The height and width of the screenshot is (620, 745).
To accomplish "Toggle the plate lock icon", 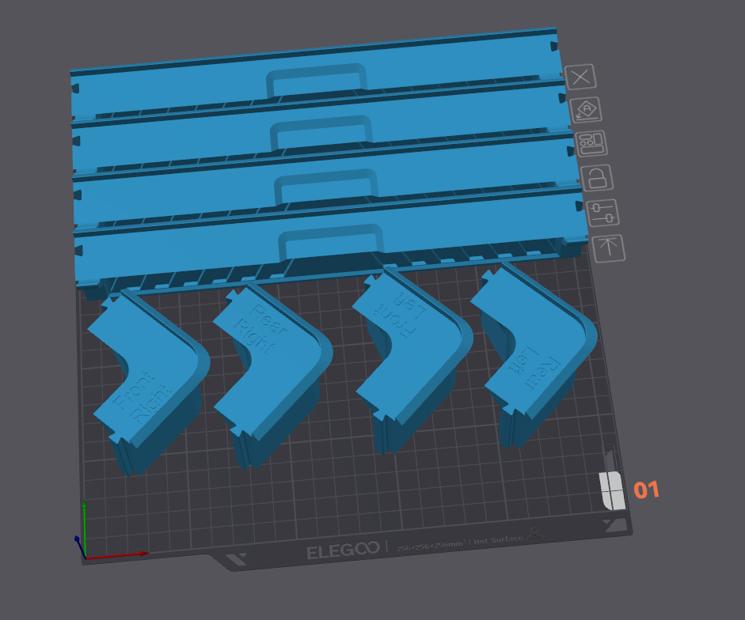I will point(597,178).
